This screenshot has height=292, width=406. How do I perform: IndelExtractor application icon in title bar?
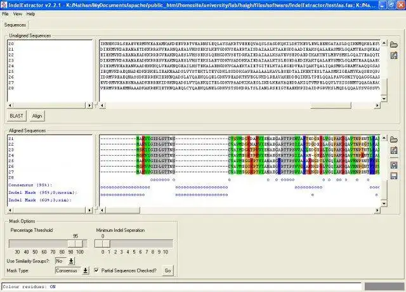4,4
